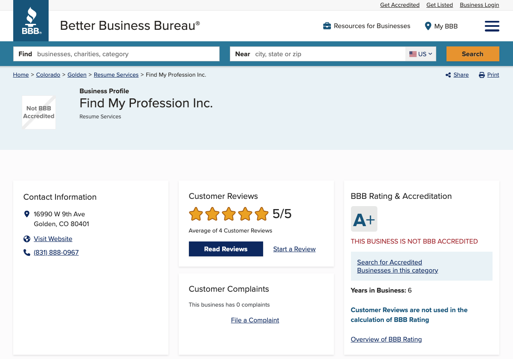
Task: Open Visit Website link
Action: tap(53, 239)
